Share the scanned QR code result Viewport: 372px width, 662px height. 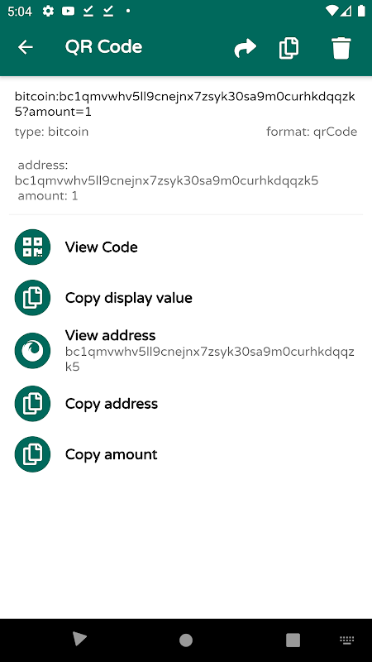[245, 48]
